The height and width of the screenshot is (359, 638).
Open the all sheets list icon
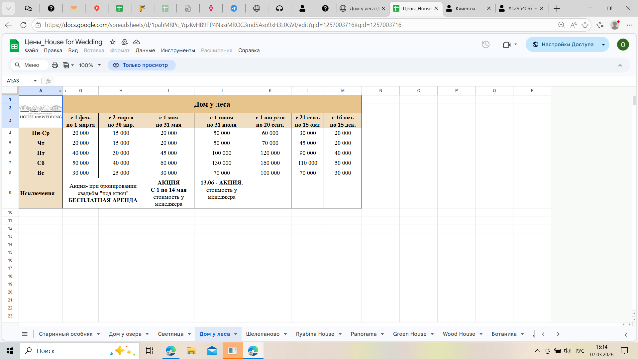pos(25,334)
